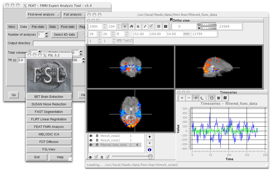Viewport: 273px width, 171px height.
Task: Launch FLIRT Linear Registration
Action: (49, 119)
